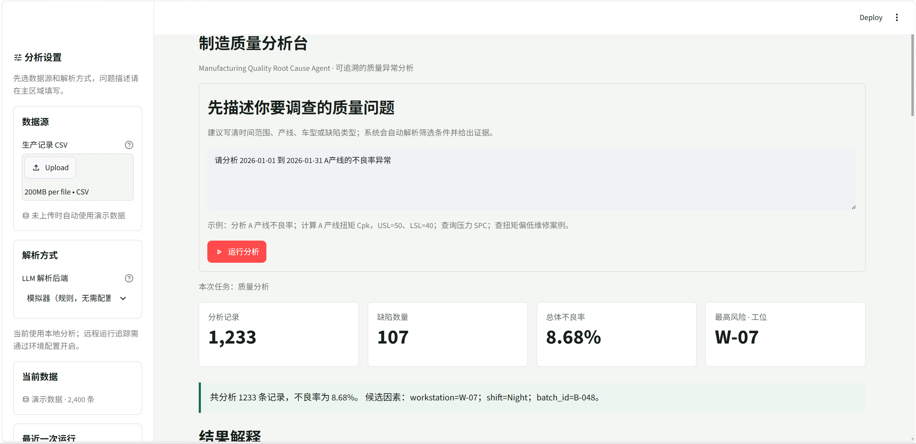This screenshot has height=444, width=916.
Task: Click the main page vertical scrollbar
Action: coord(912,75)
